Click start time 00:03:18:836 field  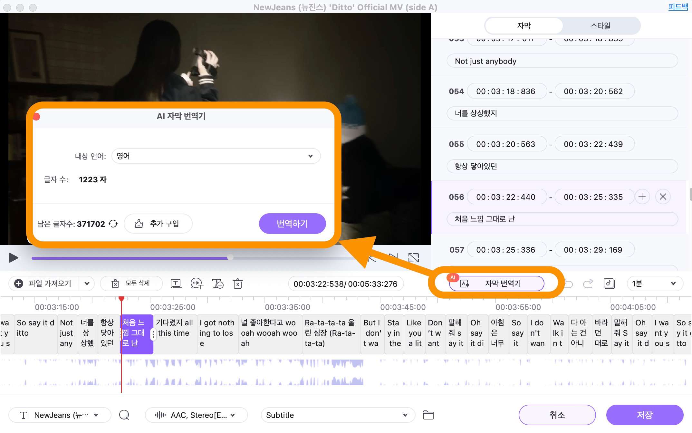coord(507,91)
